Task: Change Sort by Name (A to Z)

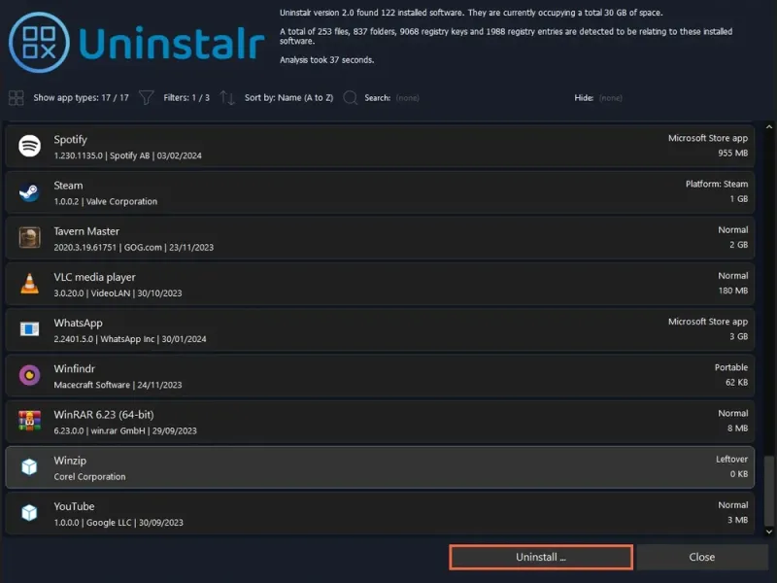Action: [288, 98]
